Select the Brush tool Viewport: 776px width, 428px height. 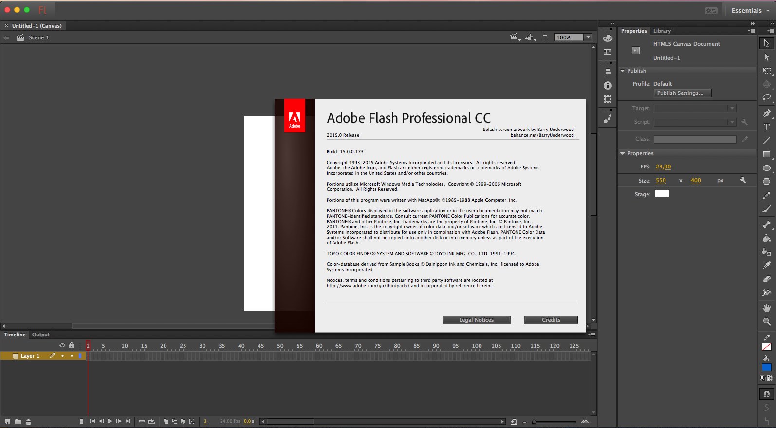(x=767, y=209)
